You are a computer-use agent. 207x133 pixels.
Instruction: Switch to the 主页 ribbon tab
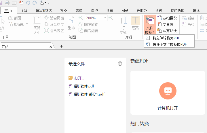click(x=8, y=11)
